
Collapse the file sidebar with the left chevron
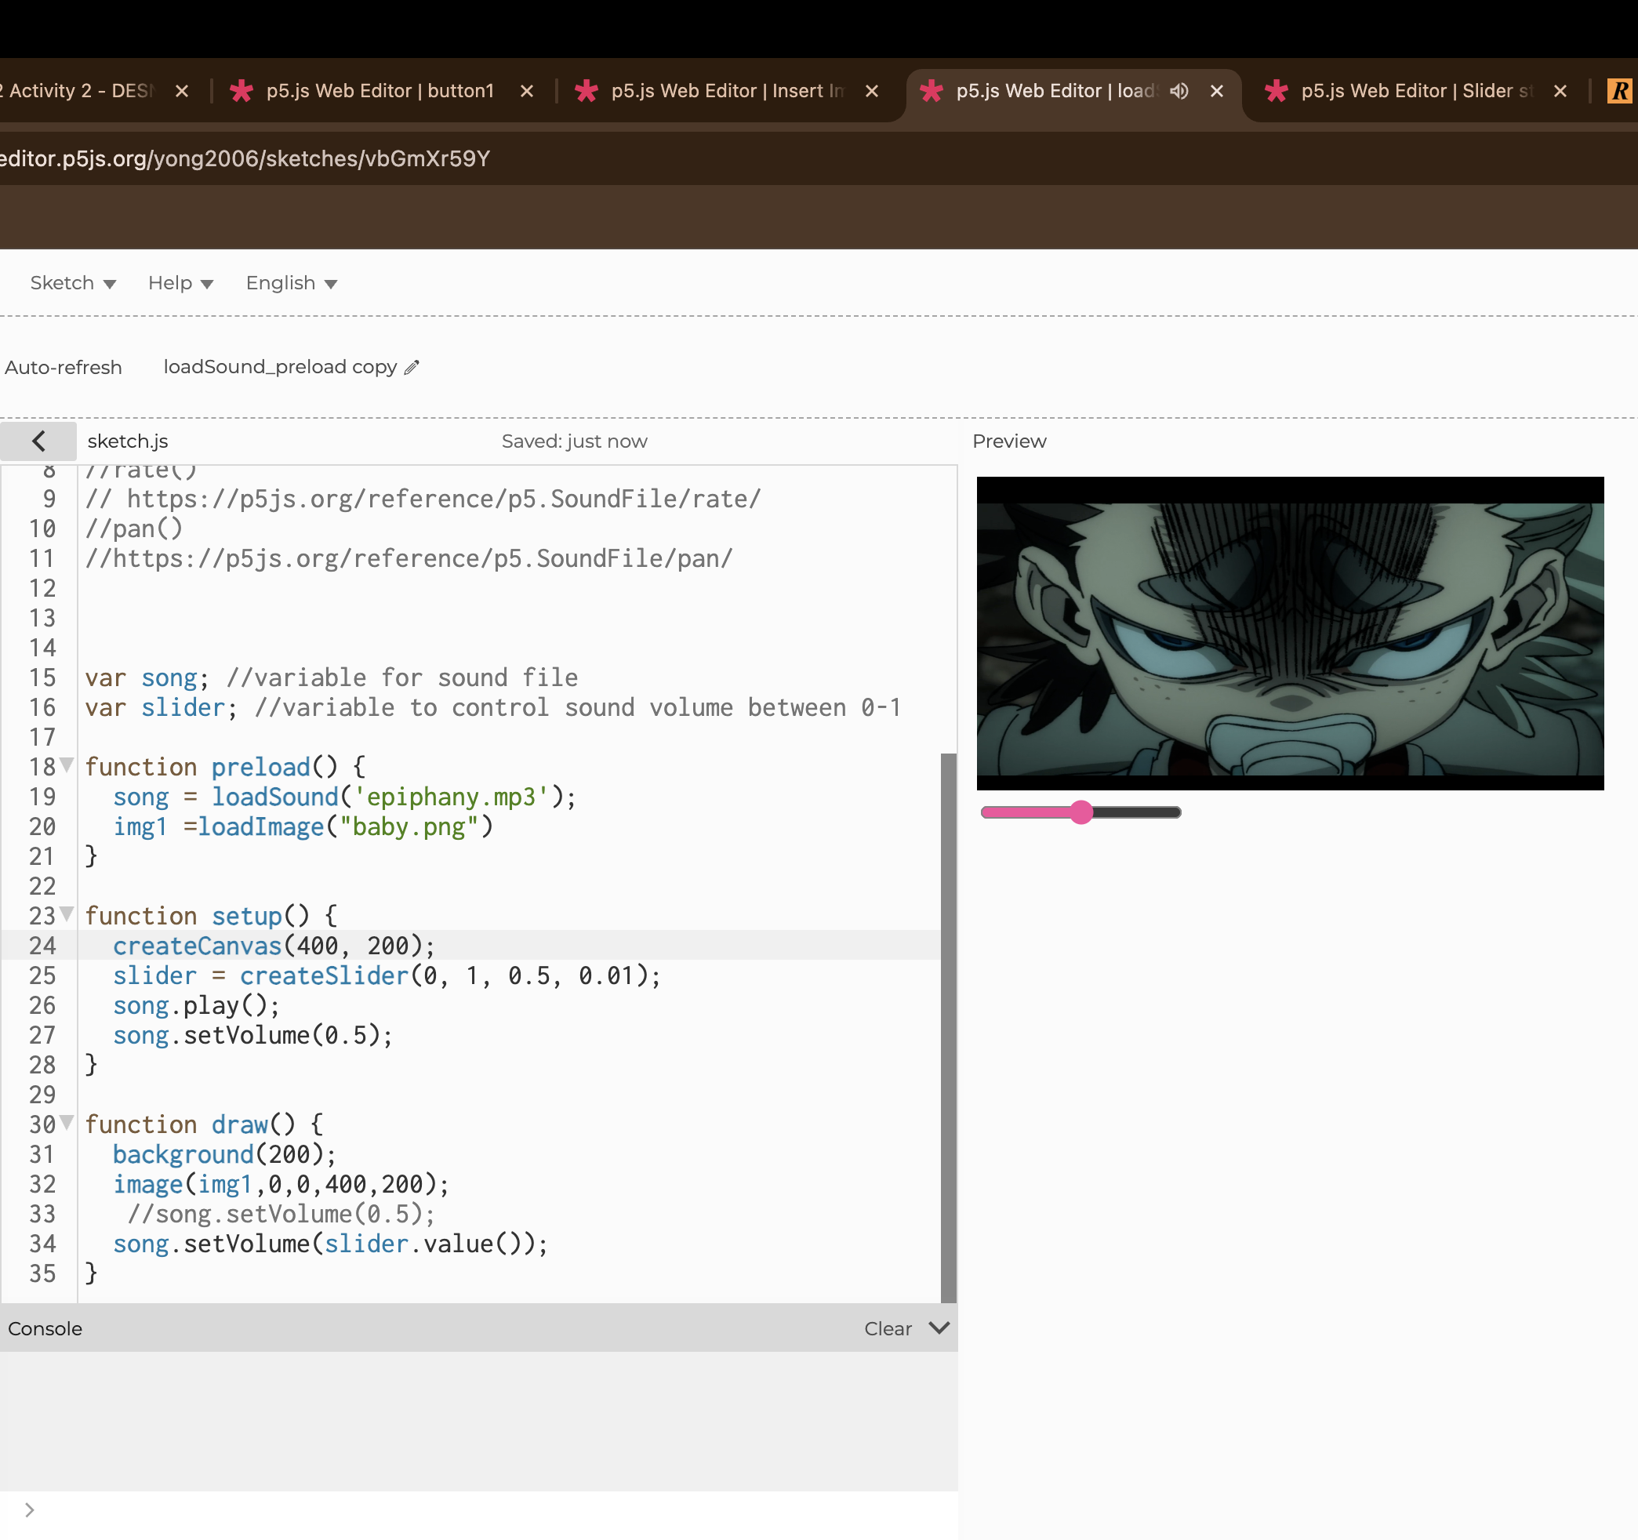[x=38, y=441]
